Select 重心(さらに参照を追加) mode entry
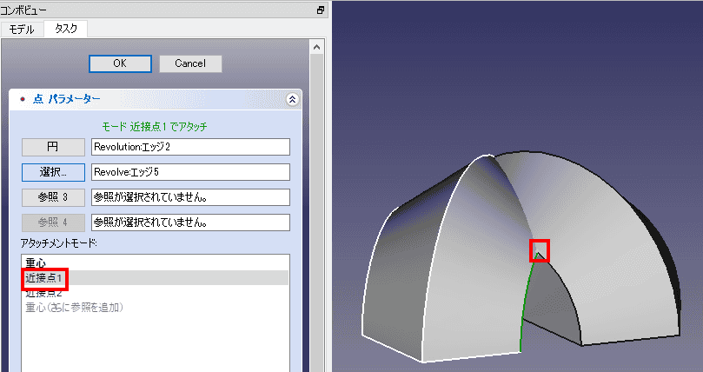 tap(156, 308)
